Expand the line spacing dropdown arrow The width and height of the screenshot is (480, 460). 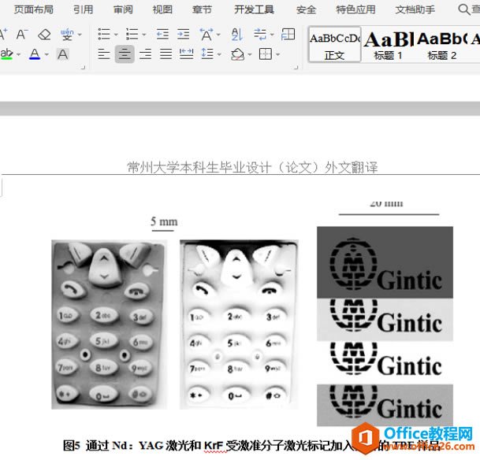pos(219,55)
